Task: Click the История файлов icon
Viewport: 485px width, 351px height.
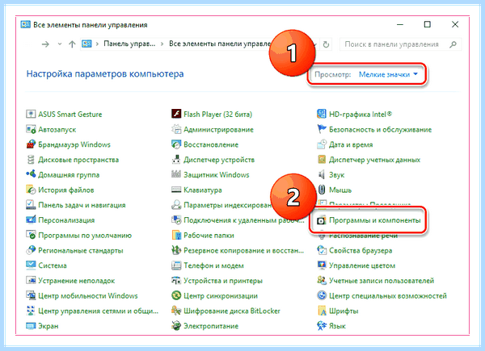Action: tap(31, 190)
